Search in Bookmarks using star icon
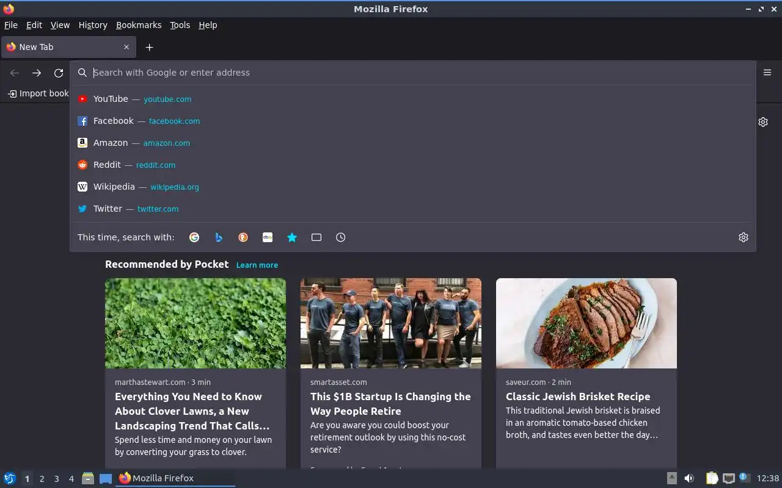Viewport: 782px width, 488px height. [x=292, y=237]
